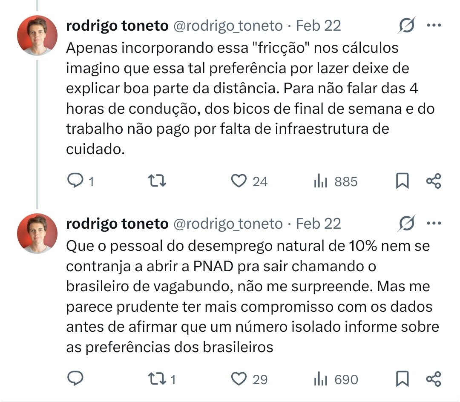Image resolution: width=460 pixels, height=402 pixels.
Task: Click @rodrigo_toneto handle on second tweet
Action: pos(228,224)
